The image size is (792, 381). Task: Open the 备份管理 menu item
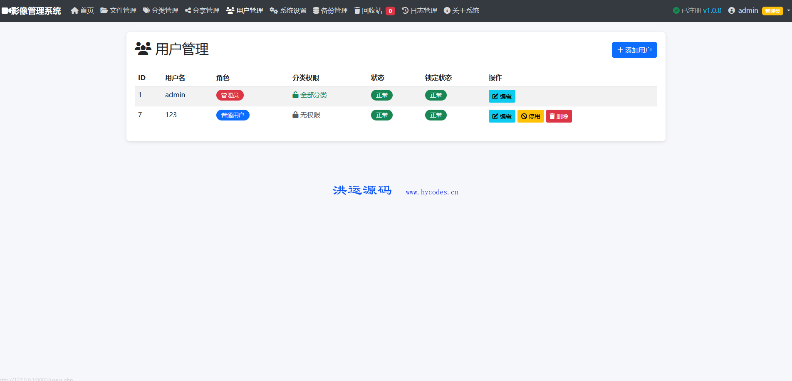click(x=330, y=10)
